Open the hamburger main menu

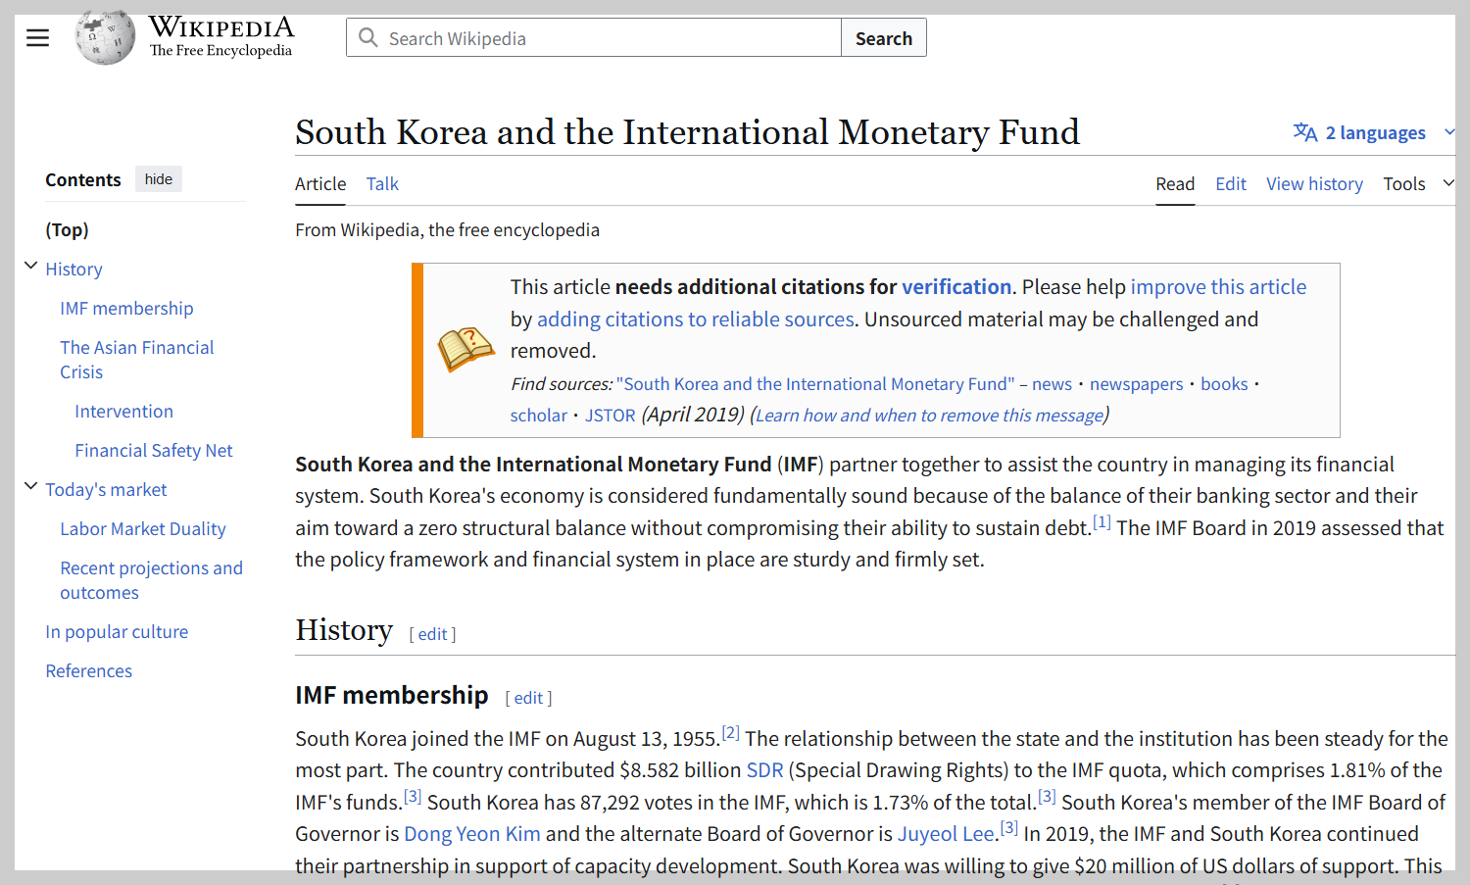point(37,37)
